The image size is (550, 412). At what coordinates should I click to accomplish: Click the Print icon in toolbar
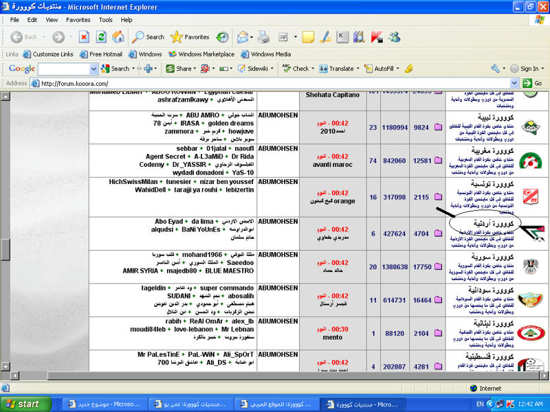pos(263,37)
